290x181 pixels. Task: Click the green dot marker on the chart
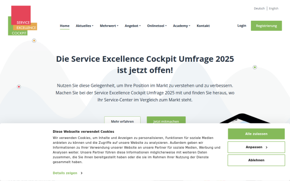tap(255, 67)
